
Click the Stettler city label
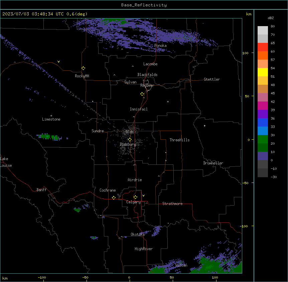pos(212,79)
